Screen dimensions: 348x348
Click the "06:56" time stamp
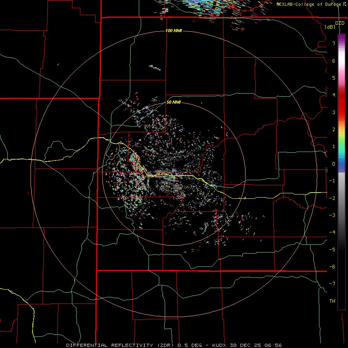pos(273,345)
